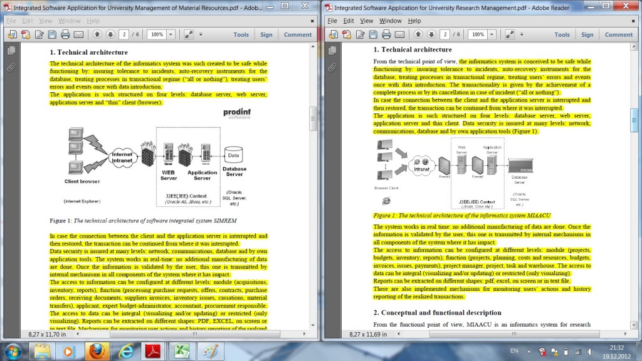Print the Material Resources PDF
The width and height of the screenshot is (642, 361).
click(65, 35)
